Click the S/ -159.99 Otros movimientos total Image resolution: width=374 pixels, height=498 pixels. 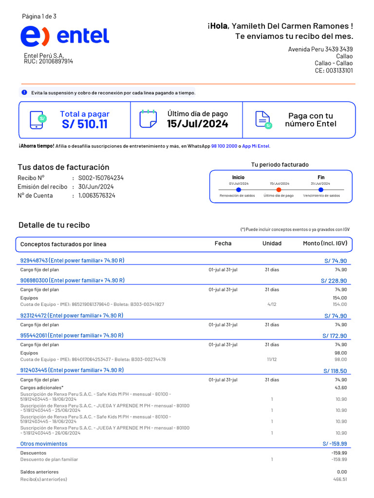(335, 444)
